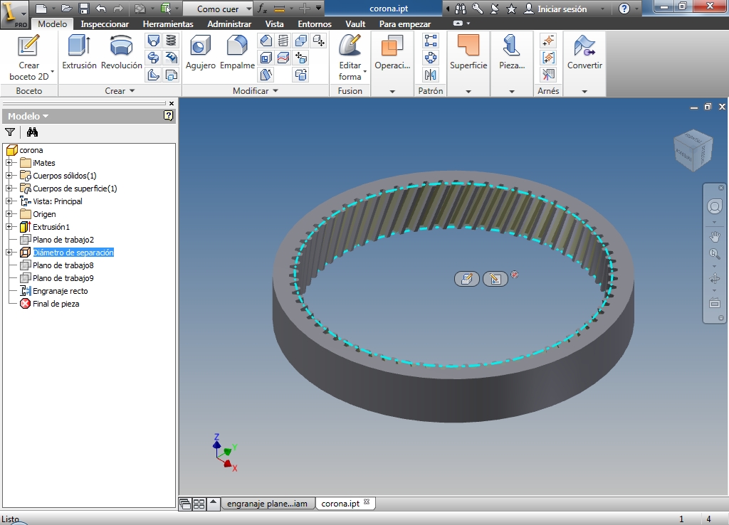Click the ViewCube in the viewport corner

(693, 151)
